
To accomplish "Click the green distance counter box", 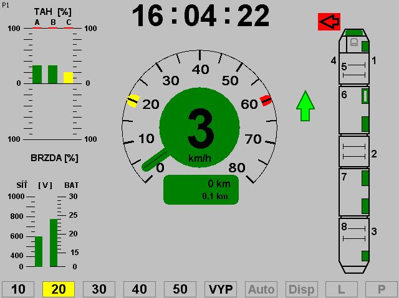I will [201, 190].
